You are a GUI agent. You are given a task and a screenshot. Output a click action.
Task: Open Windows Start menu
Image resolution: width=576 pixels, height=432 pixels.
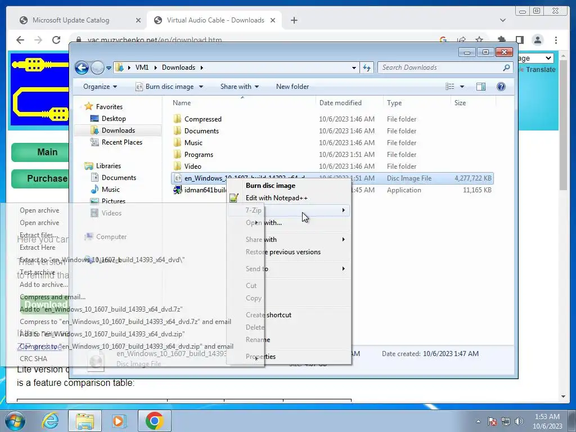(15, 421)
